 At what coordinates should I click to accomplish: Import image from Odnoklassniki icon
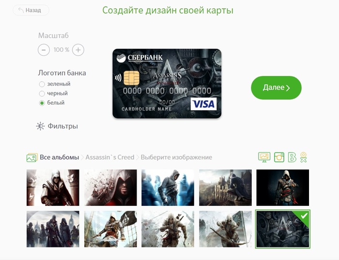coord(303,157)
